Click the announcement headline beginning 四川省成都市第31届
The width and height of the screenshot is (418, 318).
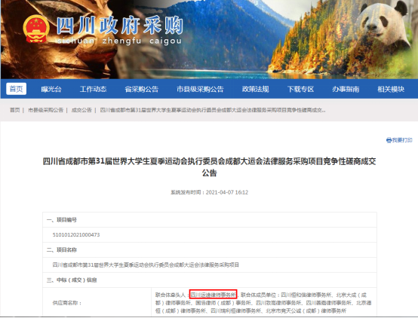point(209,167)
